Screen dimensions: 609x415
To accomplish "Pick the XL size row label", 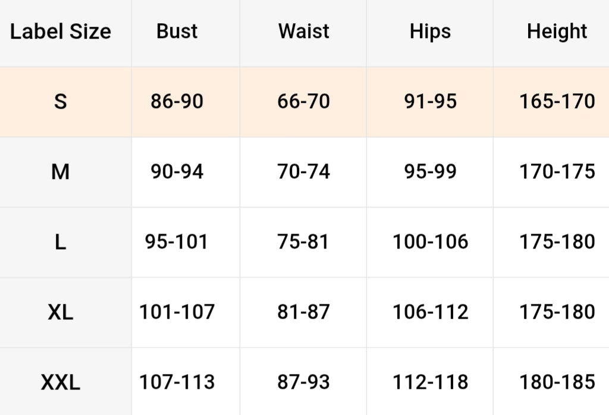I will (x=60, y=312).
